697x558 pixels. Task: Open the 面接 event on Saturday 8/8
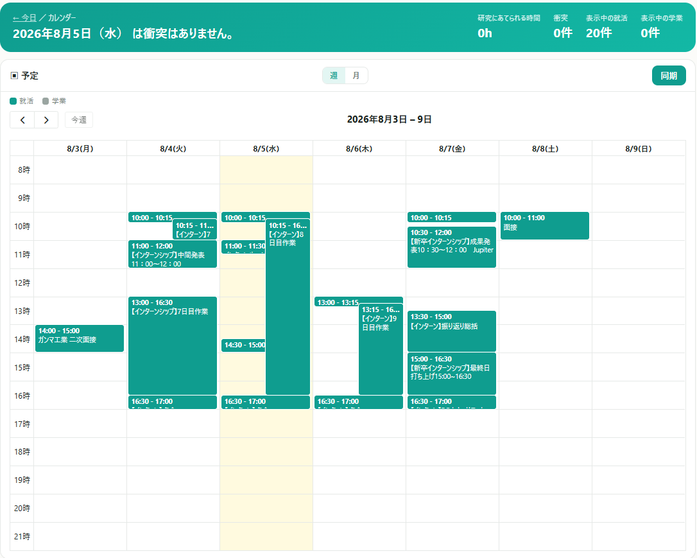(x=544, y=226)
